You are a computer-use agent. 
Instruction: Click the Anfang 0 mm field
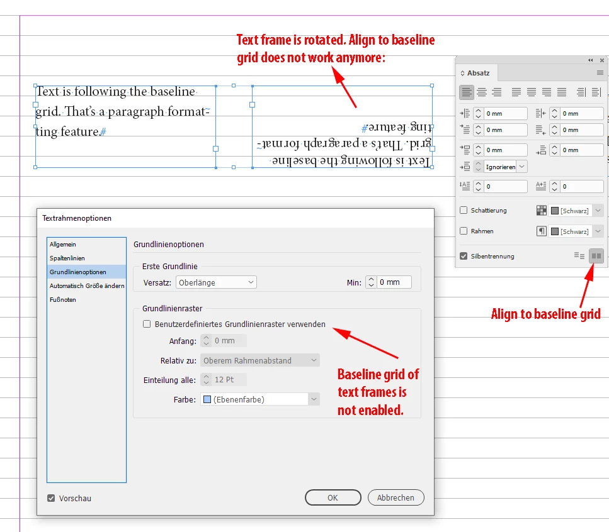[x=229, y=340]
